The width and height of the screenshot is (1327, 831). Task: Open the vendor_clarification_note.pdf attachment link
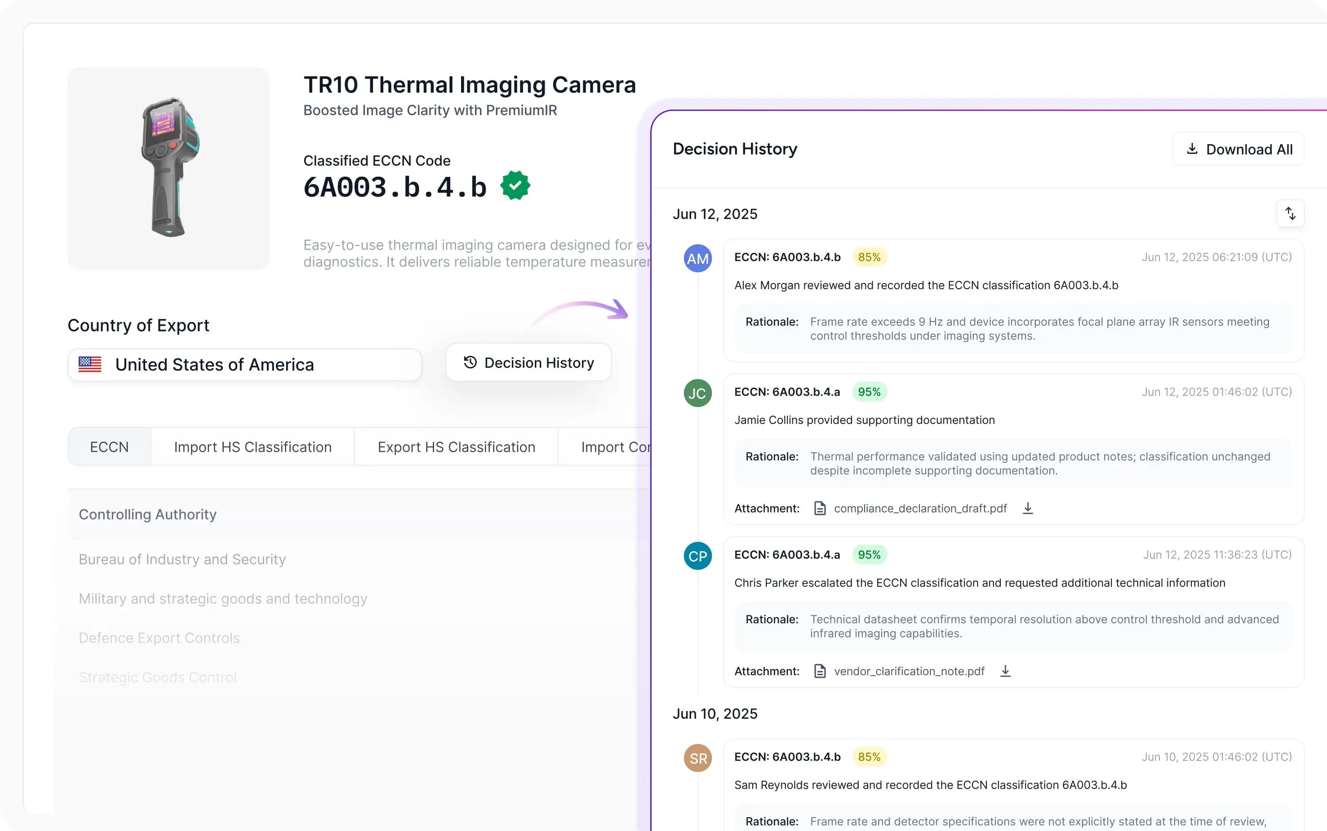(909, 671)
